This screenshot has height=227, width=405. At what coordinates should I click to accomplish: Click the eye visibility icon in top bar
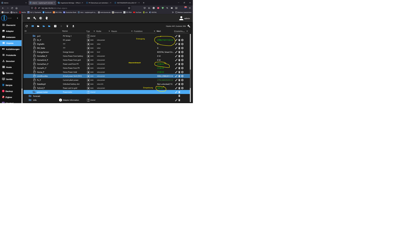click(x=29, y=18)
